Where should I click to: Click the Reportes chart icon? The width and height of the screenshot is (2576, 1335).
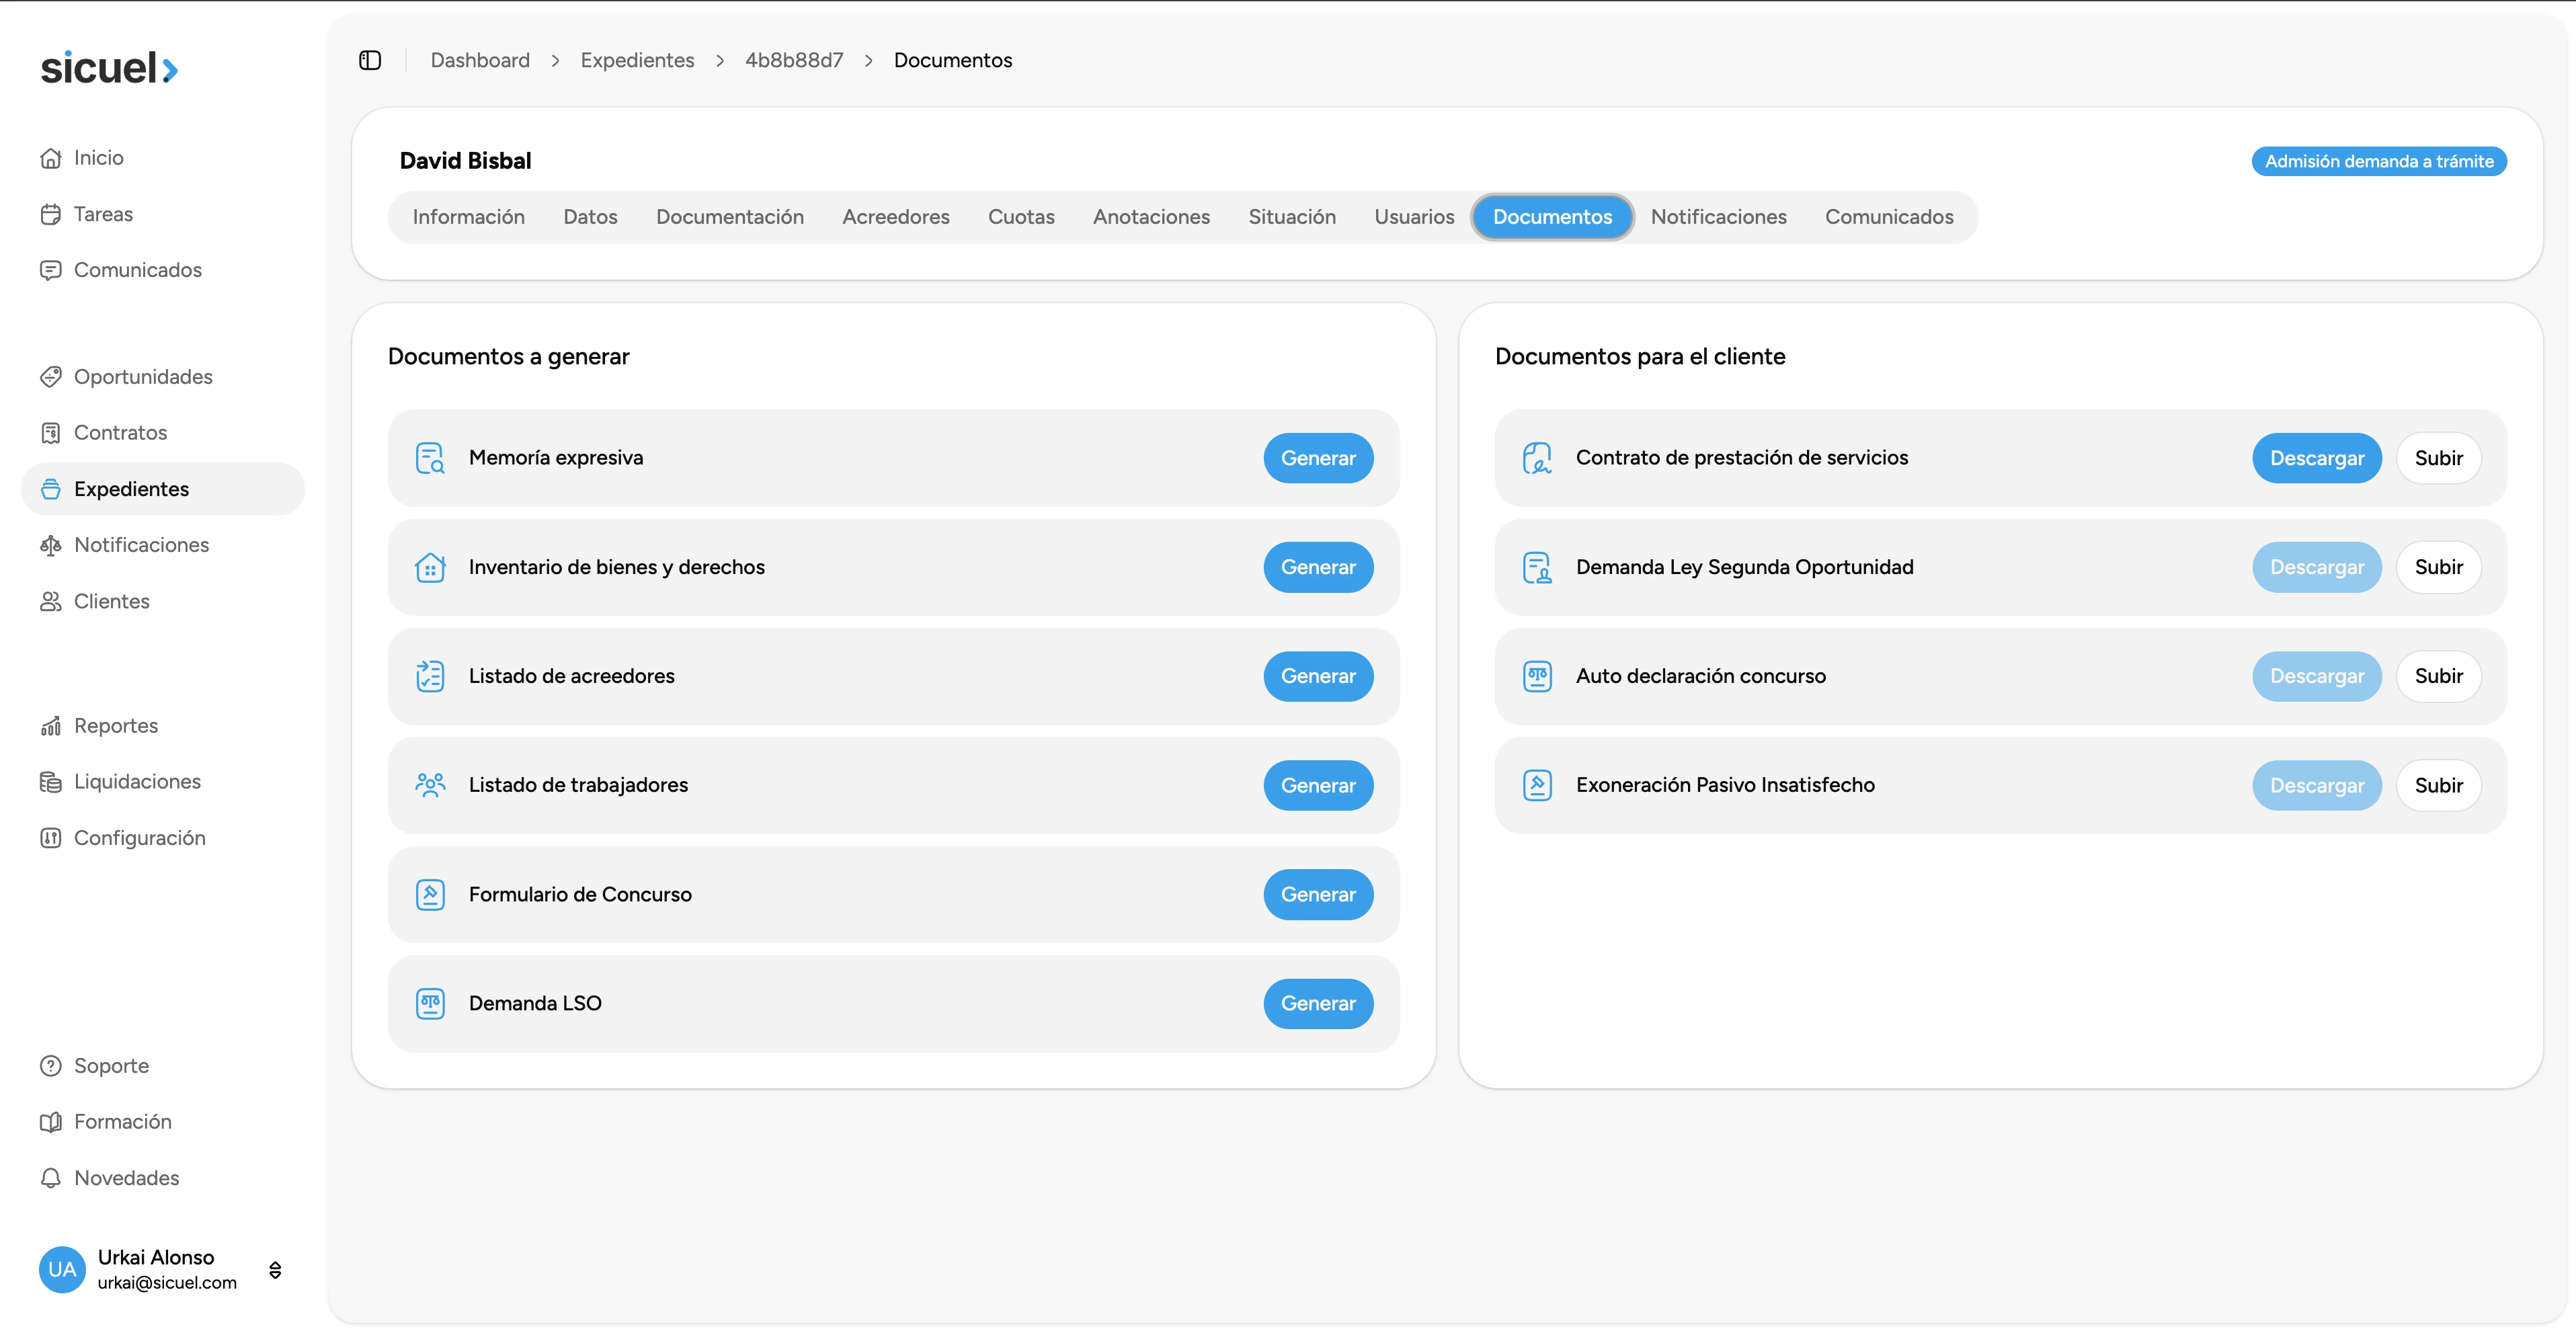tap(51, 726)
